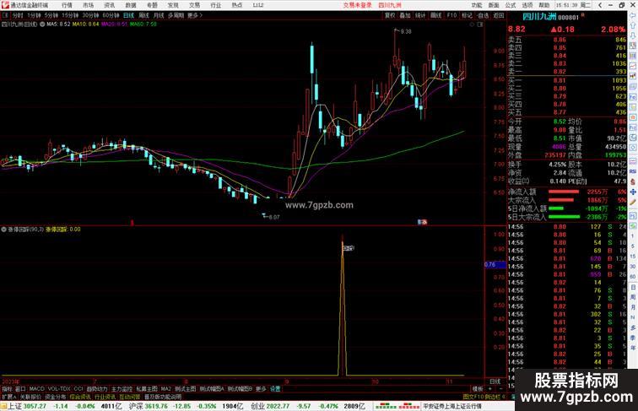Open the 综合资讯 tab
This screenshot has width=638, height=411.
click(80, 397)
